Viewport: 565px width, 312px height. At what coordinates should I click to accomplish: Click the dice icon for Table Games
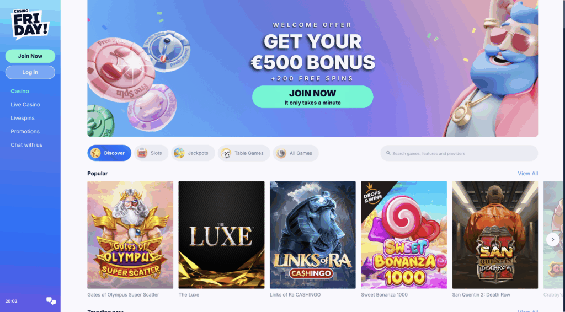click(x=226, y=153)
